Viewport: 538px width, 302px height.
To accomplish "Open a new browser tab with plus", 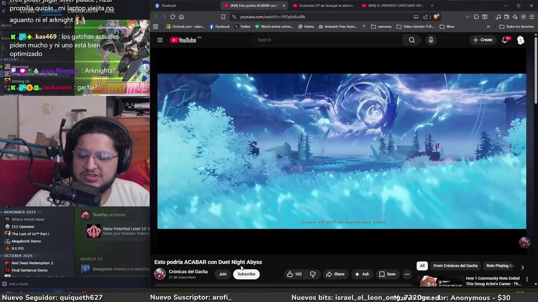I will [x=432, y=5].
